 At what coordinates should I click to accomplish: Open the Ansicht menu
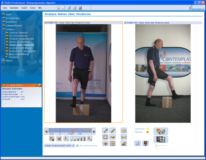(x=24, y=8)
